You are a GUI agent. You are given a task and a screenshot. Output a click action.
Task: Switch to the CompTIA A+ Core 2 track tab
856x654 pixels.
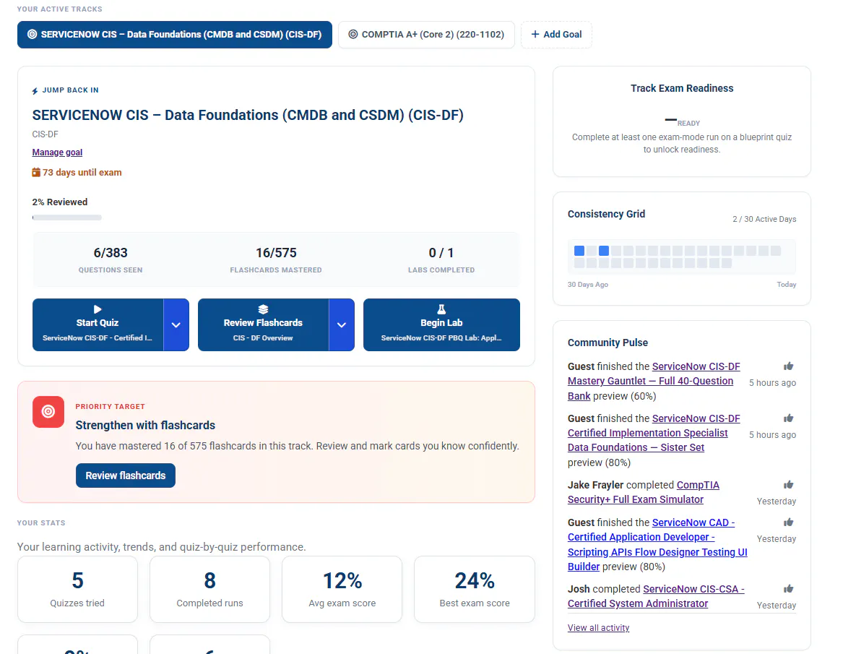pyautogui.click(x=426, y=35)
